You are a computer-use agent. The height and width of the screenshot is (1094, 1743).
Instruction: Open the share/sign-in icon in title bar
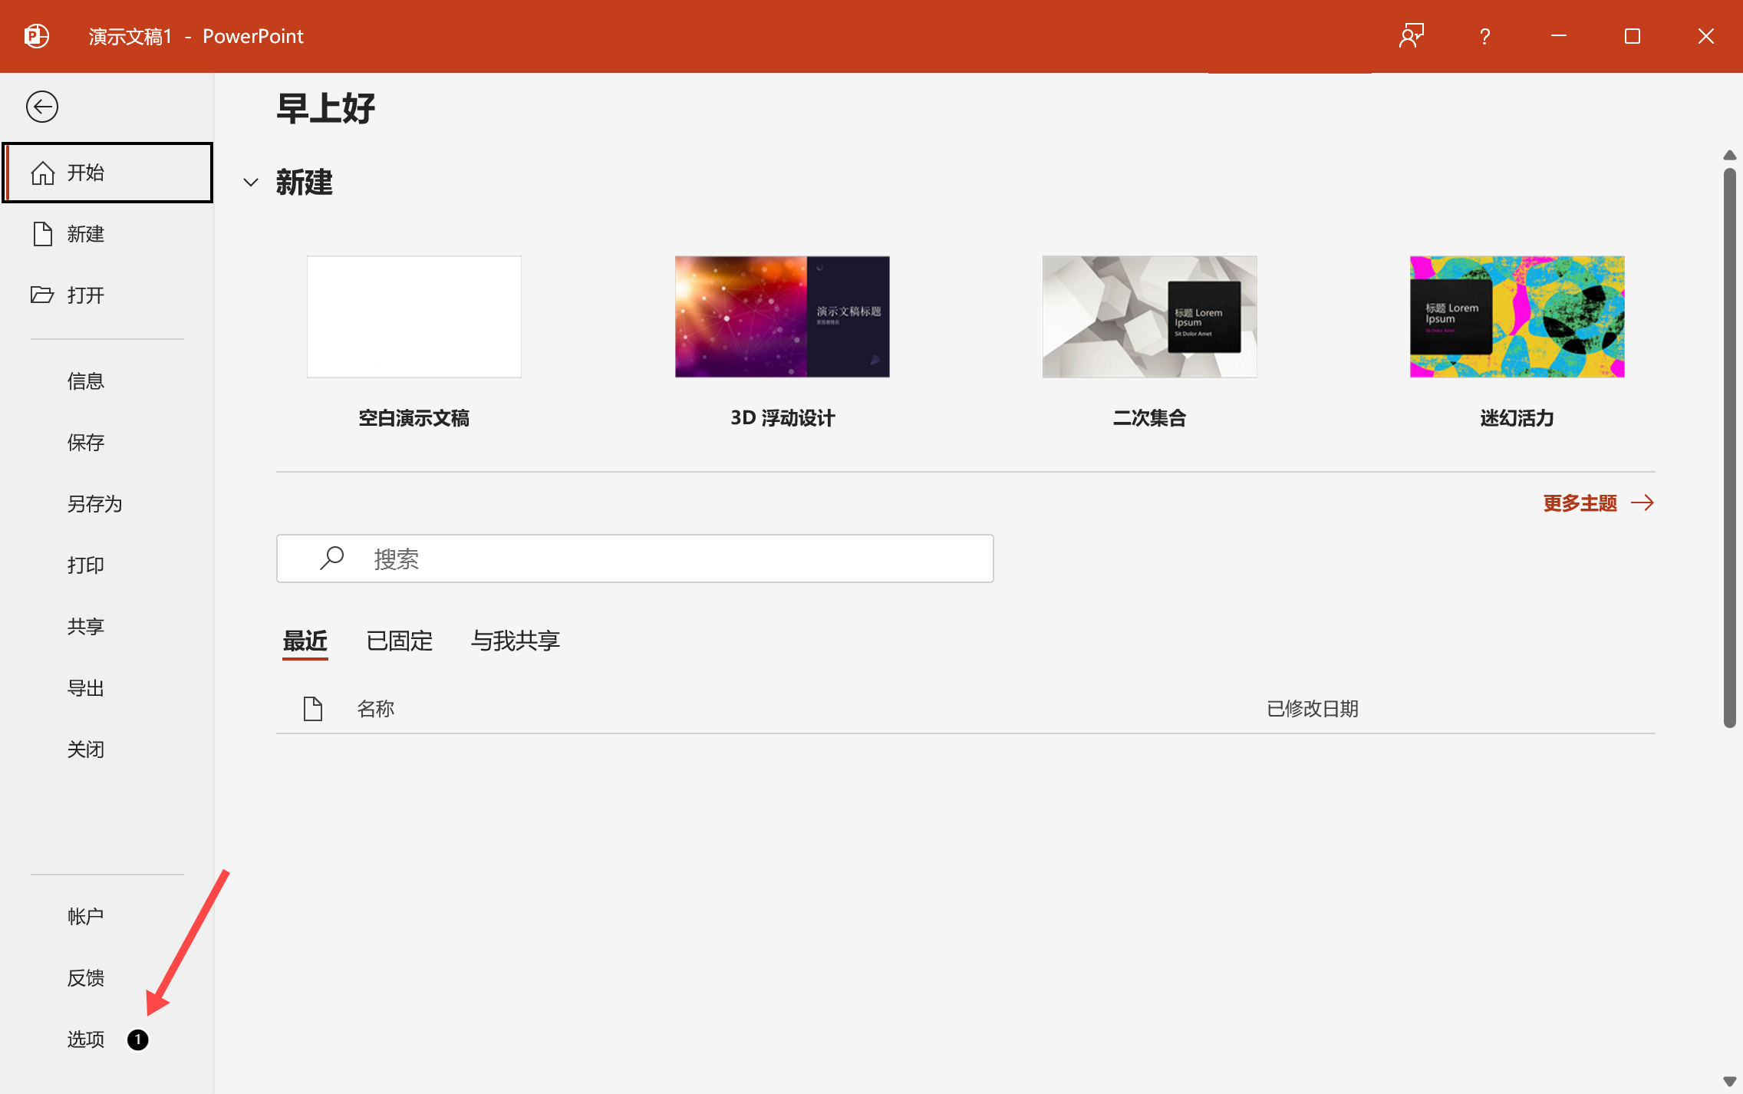(1412, 36)
